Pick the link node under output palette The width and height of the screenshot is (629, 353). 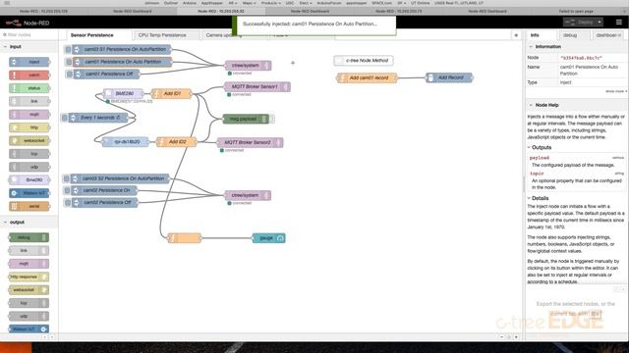29,251
